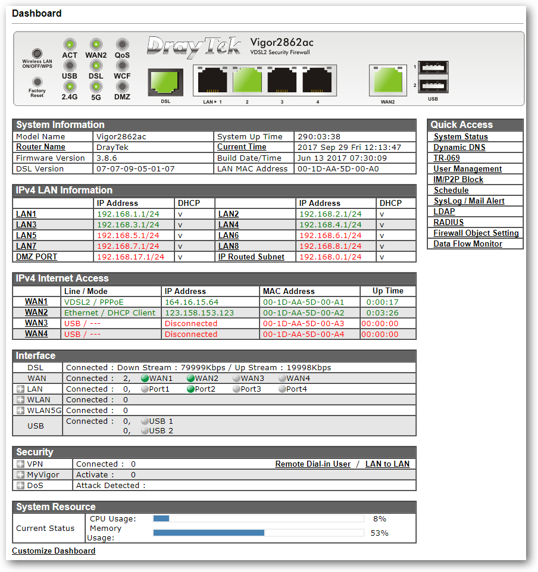
Task: Click the ACT LED indicator
Action: (x=70, y=45)
